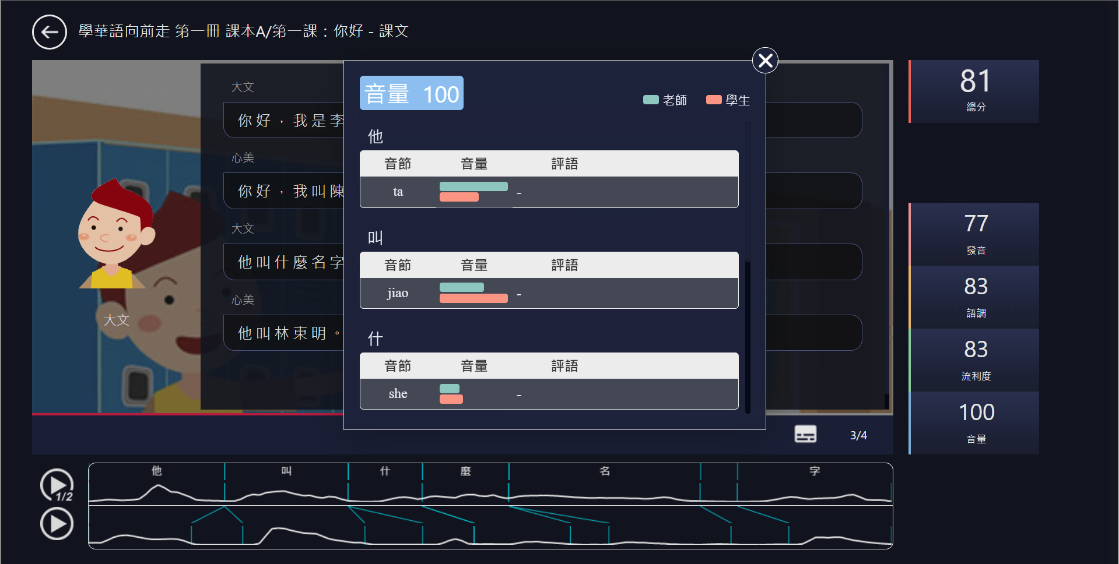Toggle the 學生 legend visibility
The height and width of the screenshot is (564, 1119).
pos(727,100)
